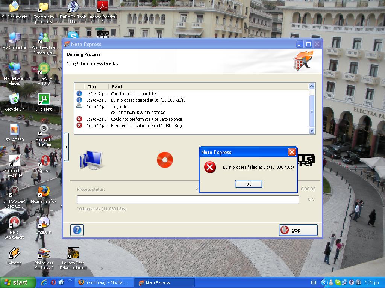Open My Network Places desktop icon
This screenshot has width=385, height=288.
[14, 74]
